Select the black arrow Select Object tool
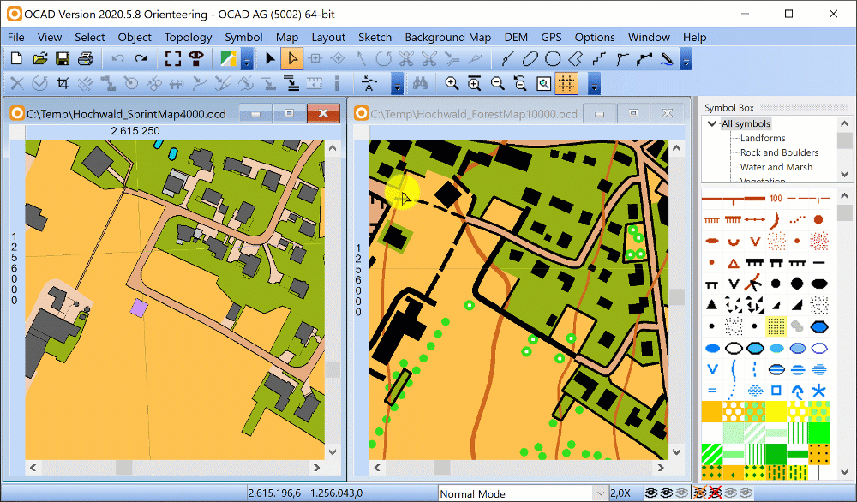 (x=270, y=58)
